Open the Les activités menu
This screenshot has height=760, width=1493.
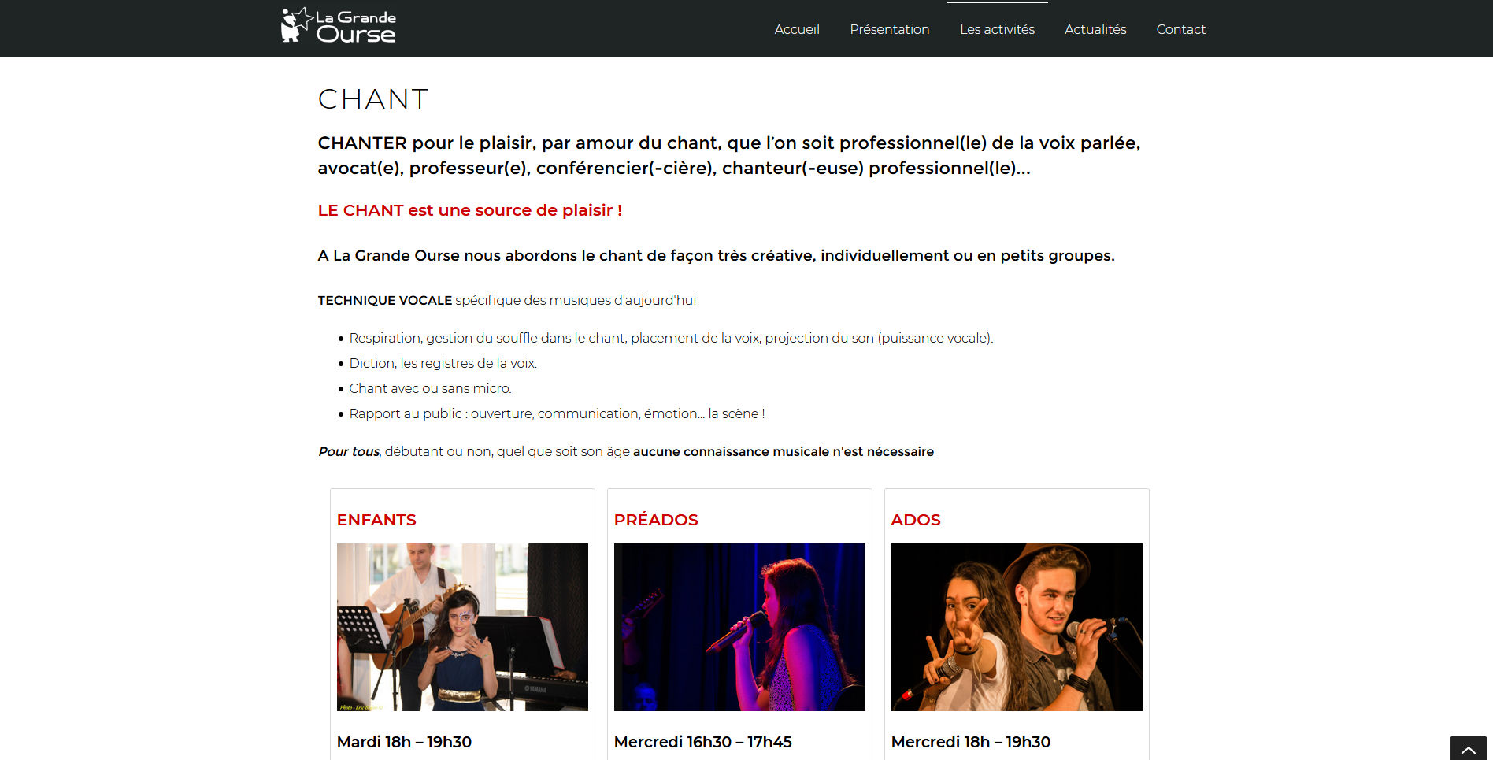pos(997,29)
